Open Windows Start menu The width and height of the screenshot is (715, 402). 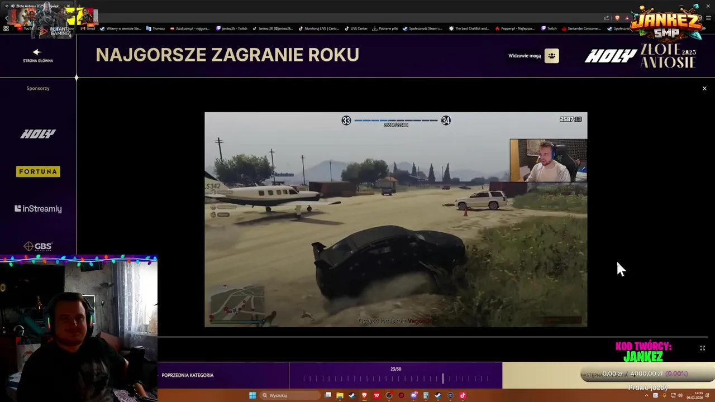pos(252,395)
